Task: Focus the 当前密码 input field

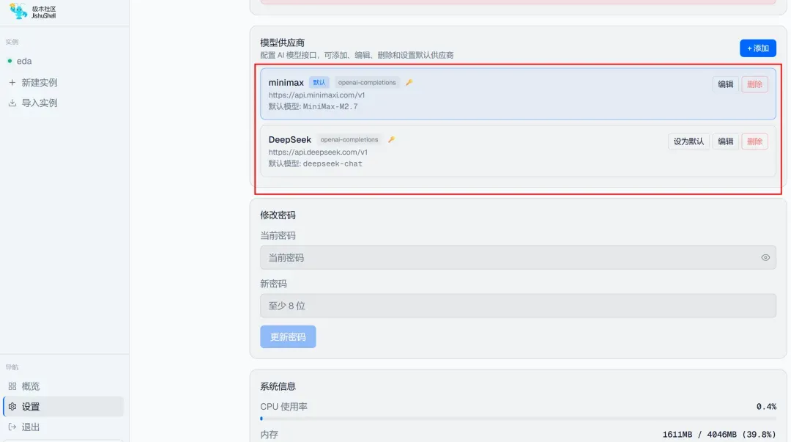Action: pyautogui.click(x=518, y=257)
